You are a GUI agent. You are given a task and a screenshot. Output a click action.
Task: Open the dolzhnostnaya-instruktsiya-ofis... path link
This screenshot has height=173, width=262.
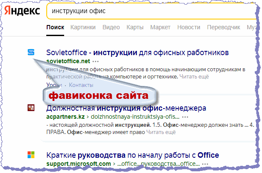click(135, 117)
